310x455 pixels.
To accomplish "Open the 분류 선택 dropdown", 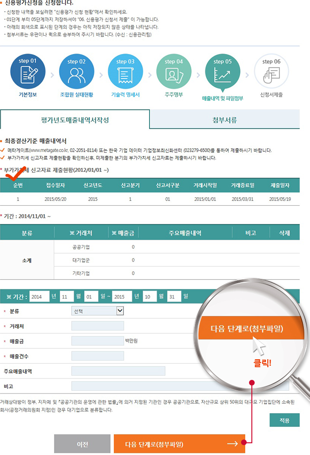I will (x=98, y=311).
